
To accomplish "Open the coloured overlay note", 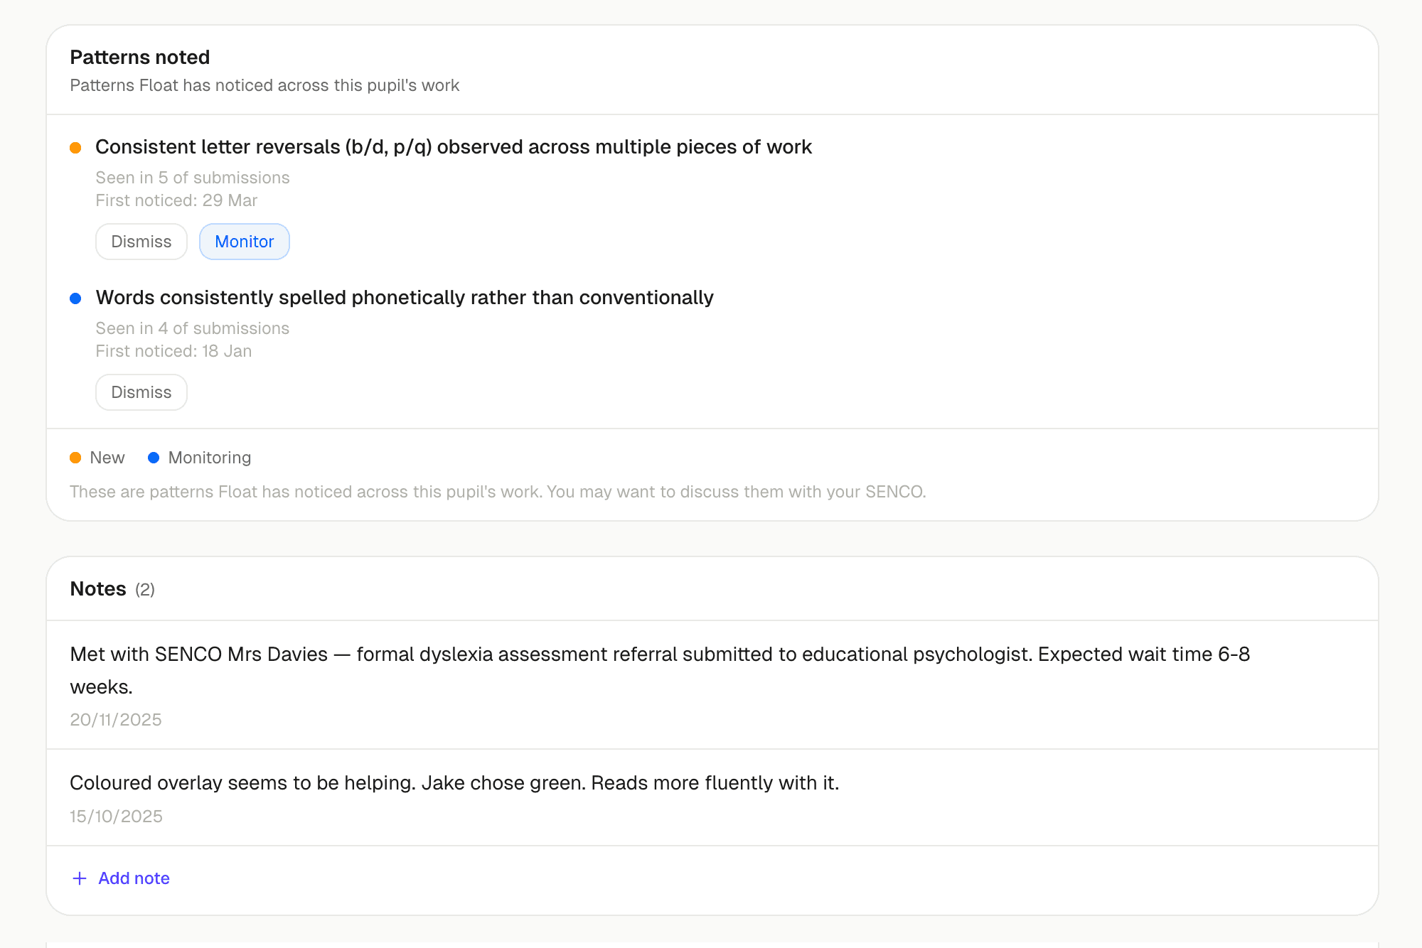I will coord(454,783).
